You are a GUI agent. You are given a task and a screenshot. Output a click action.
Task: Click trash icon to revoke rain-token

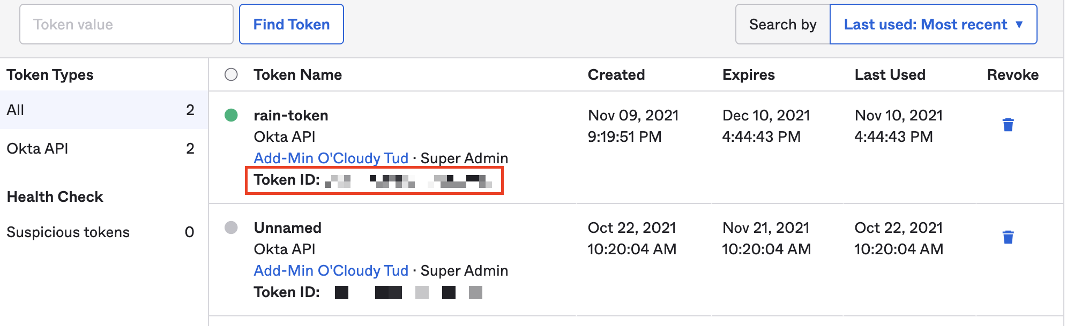click(1008, 125)
